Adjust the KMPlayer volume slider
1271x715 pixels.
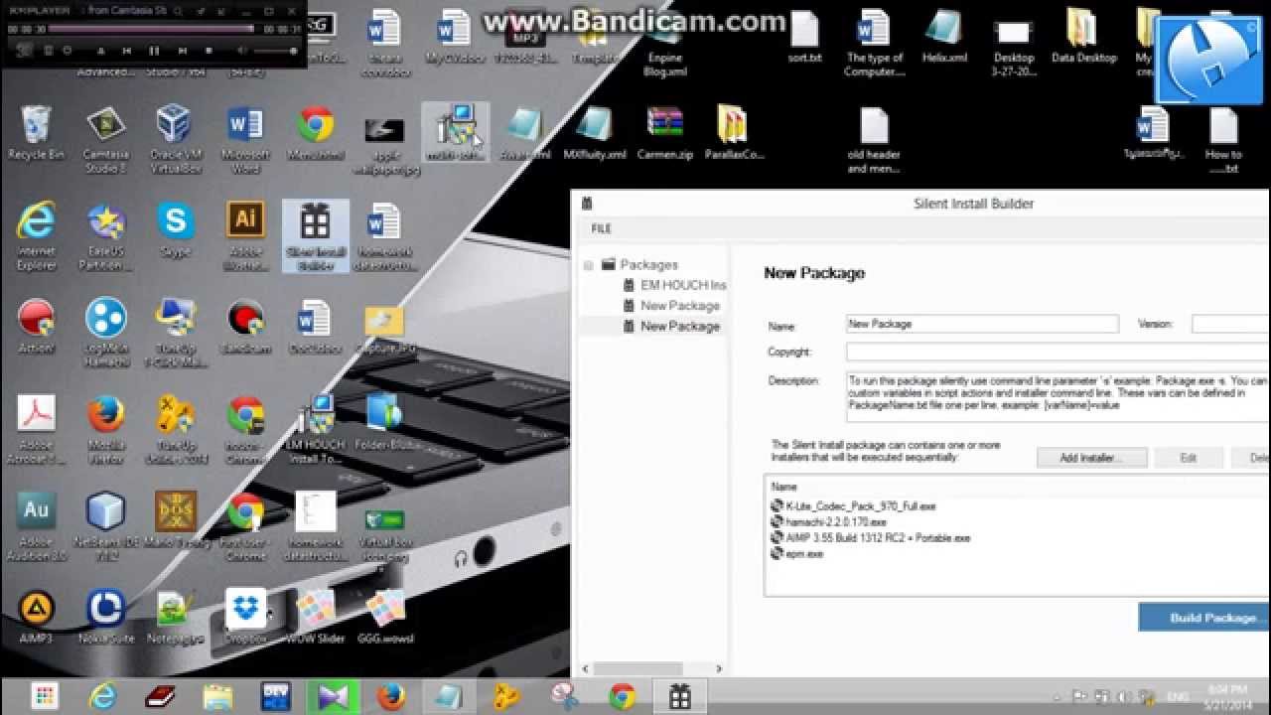coord(275,51)
